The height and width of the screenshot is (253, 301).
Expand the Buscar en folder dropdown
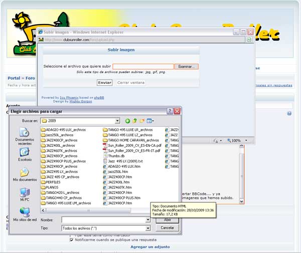(117, 121)
